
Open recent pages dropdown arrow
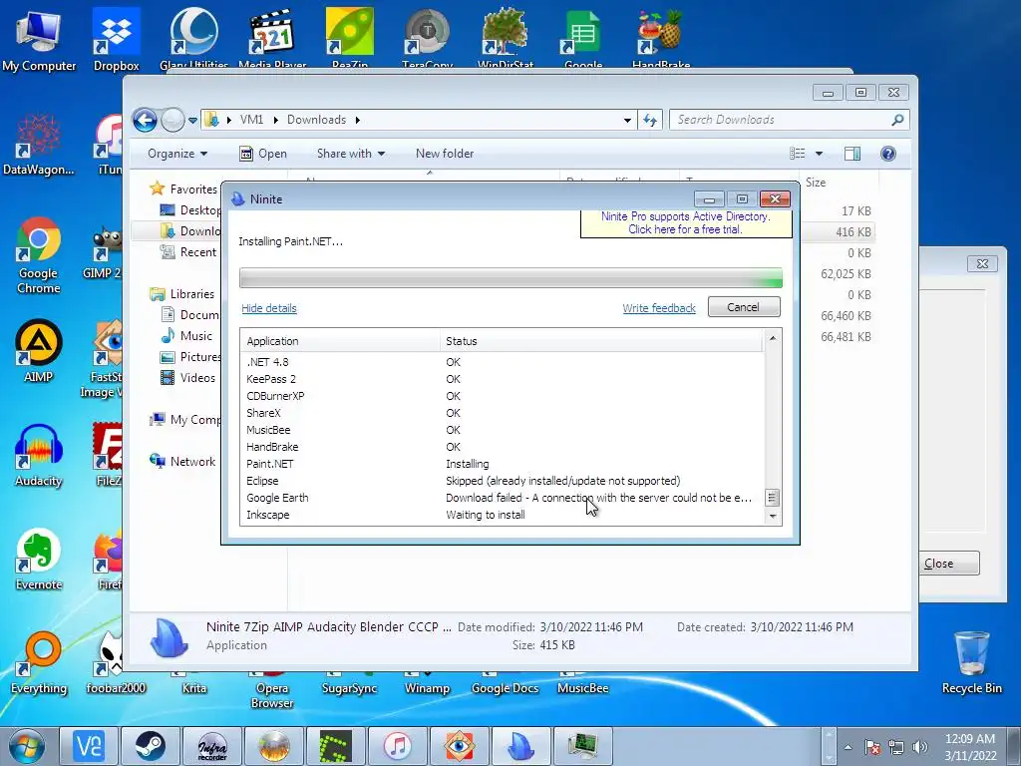pyautogui.click(x=192, y=120)
